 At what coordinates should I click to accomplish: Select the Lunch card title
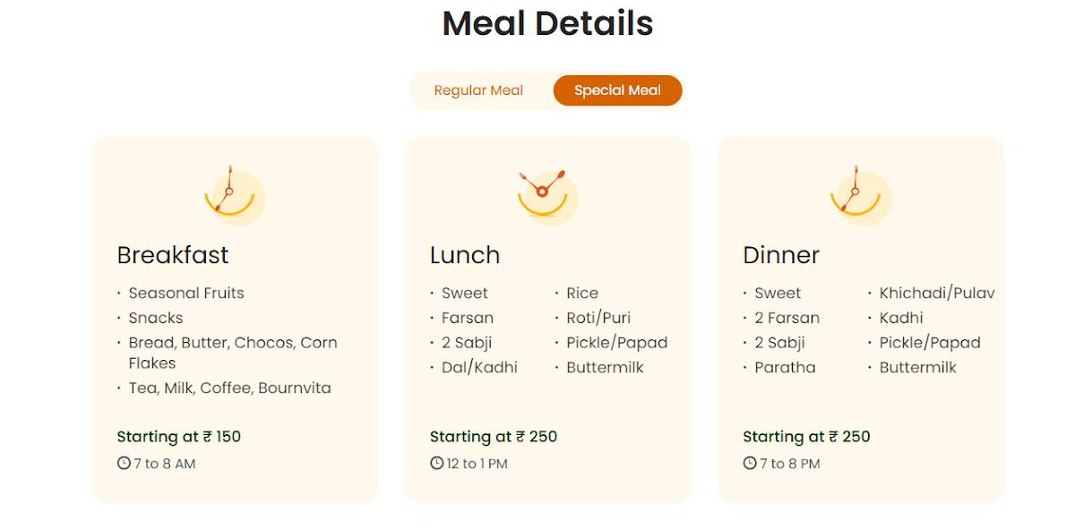coord(464,255)
